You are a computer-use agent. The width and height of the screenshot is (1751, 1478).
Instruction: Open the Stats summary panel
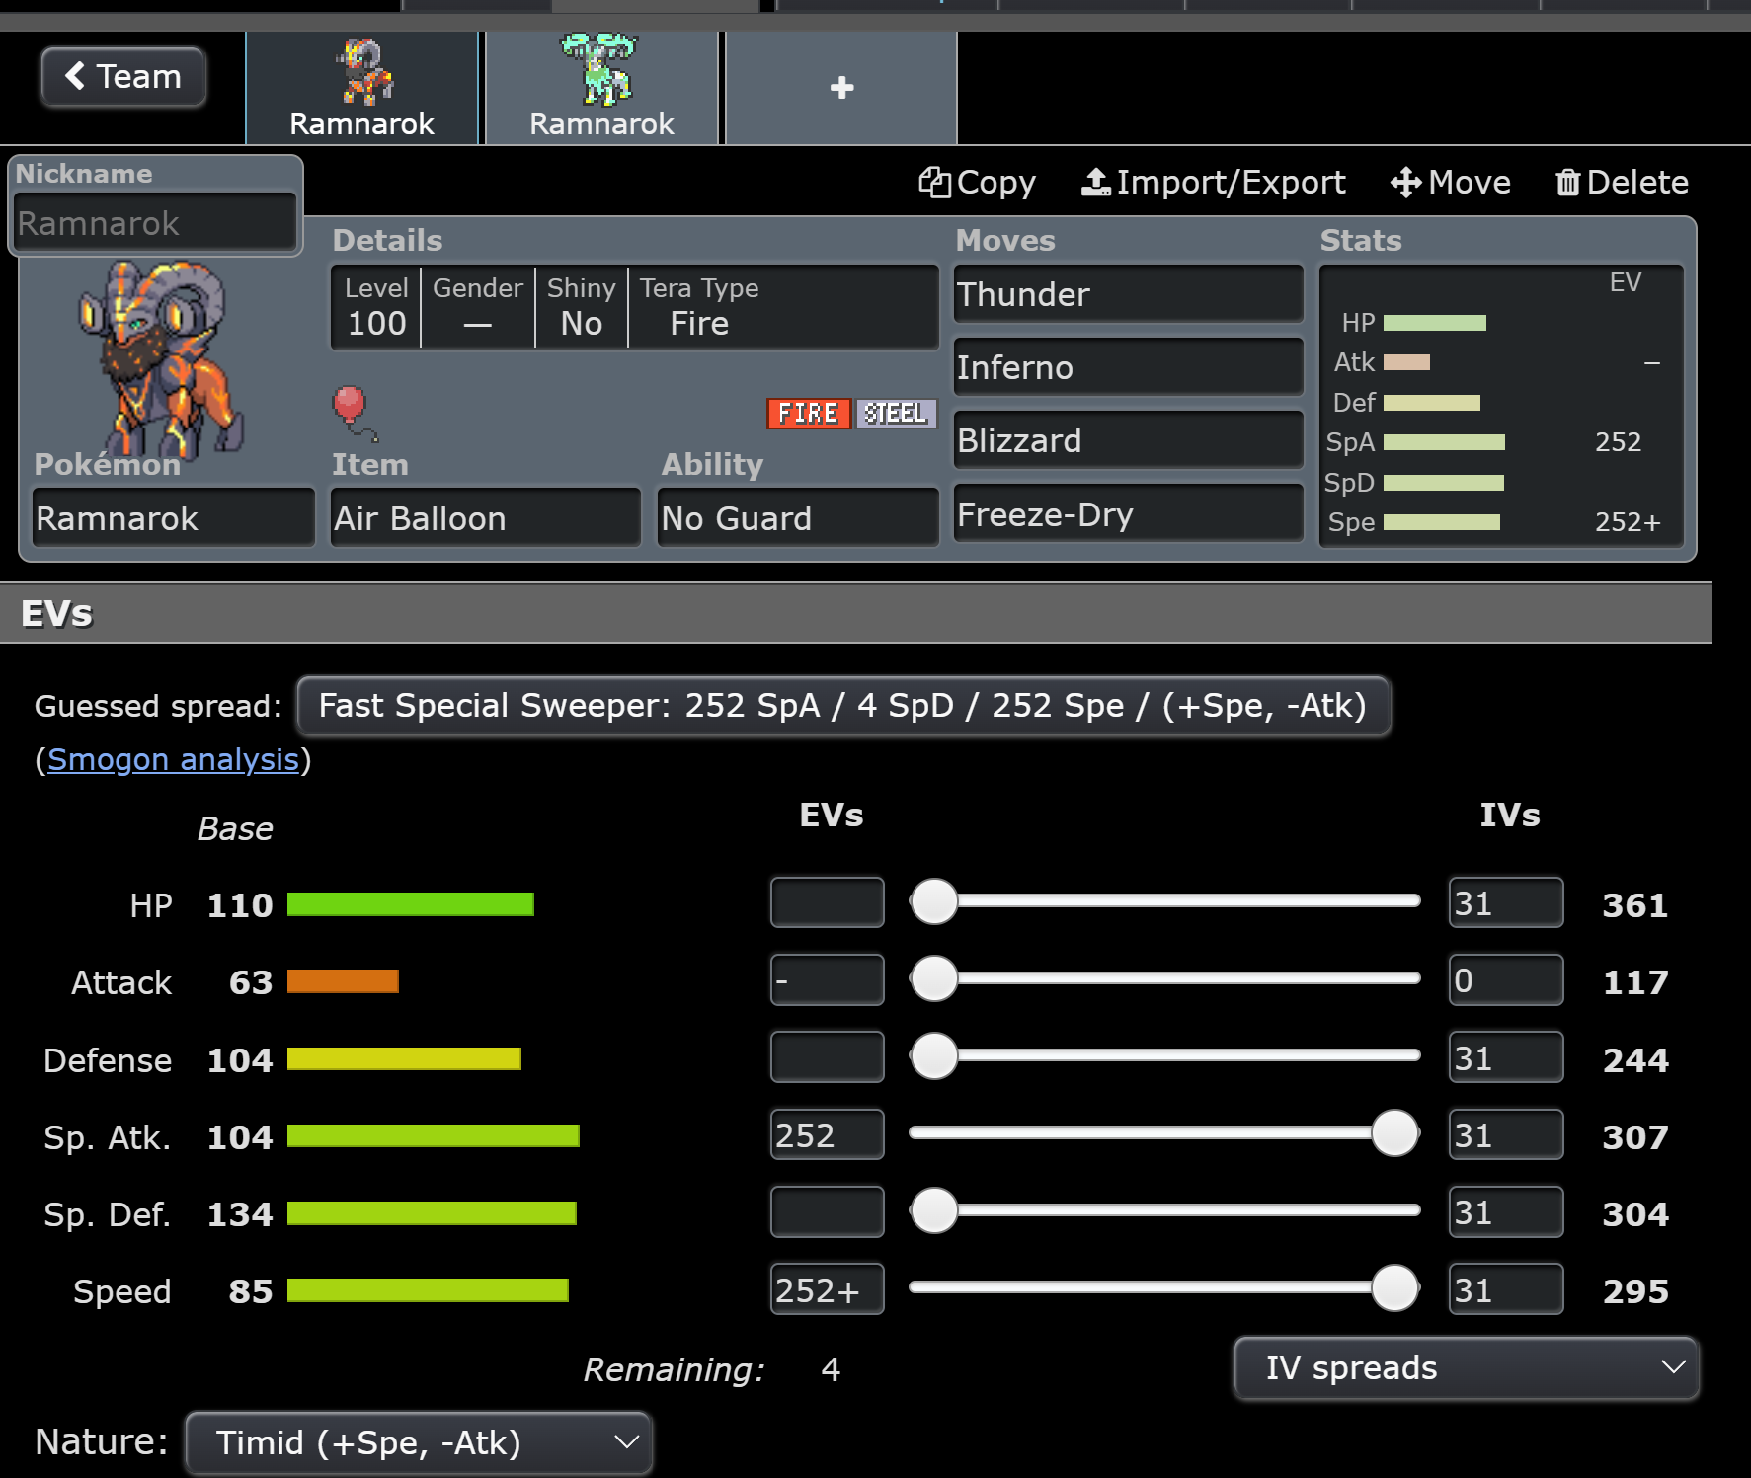coord(1501,405)
